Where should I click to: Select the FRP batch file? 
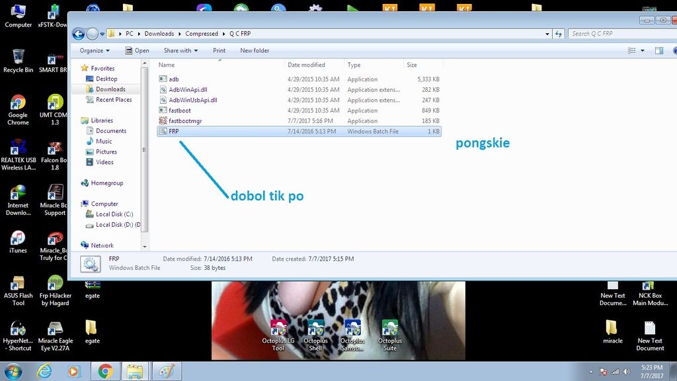click(x=173, y=132)
